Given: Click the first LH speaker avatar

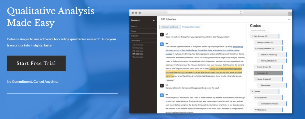Looking at the screenshot, I should coord(162,35).
